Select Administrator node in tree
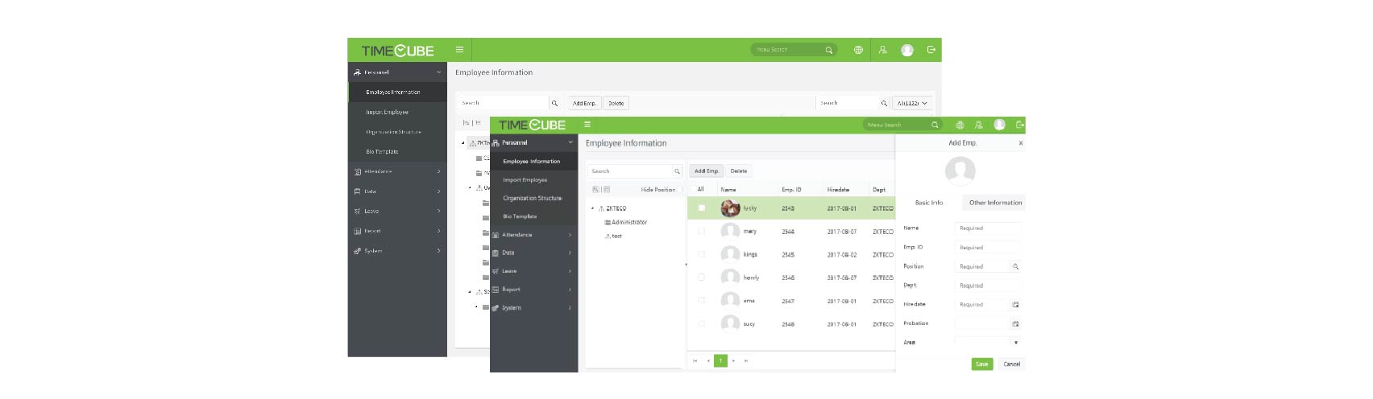This screenshot has width=1373, height=399. coord(626,222)
